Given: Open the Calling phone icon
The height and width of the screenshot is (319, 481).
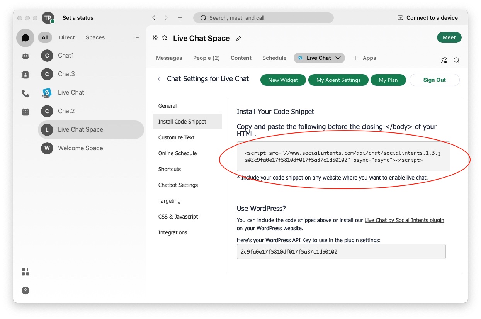Looking at the screenshot, I should coord(25,93).
